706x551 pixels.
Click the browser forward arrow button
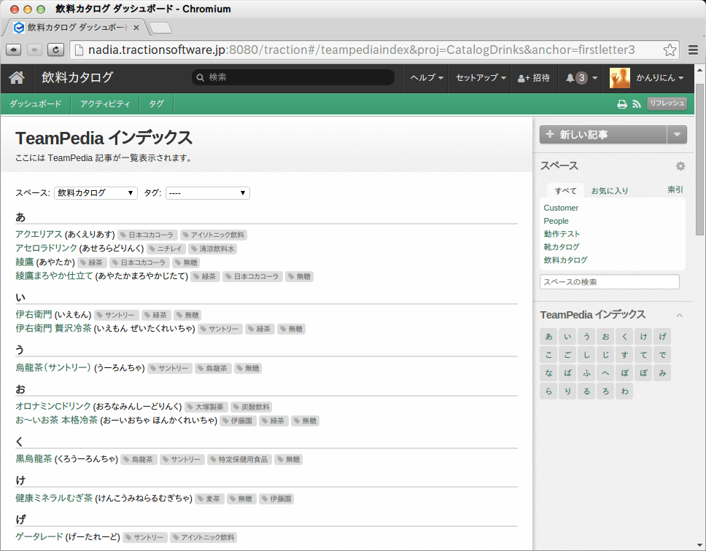[35, 50]
